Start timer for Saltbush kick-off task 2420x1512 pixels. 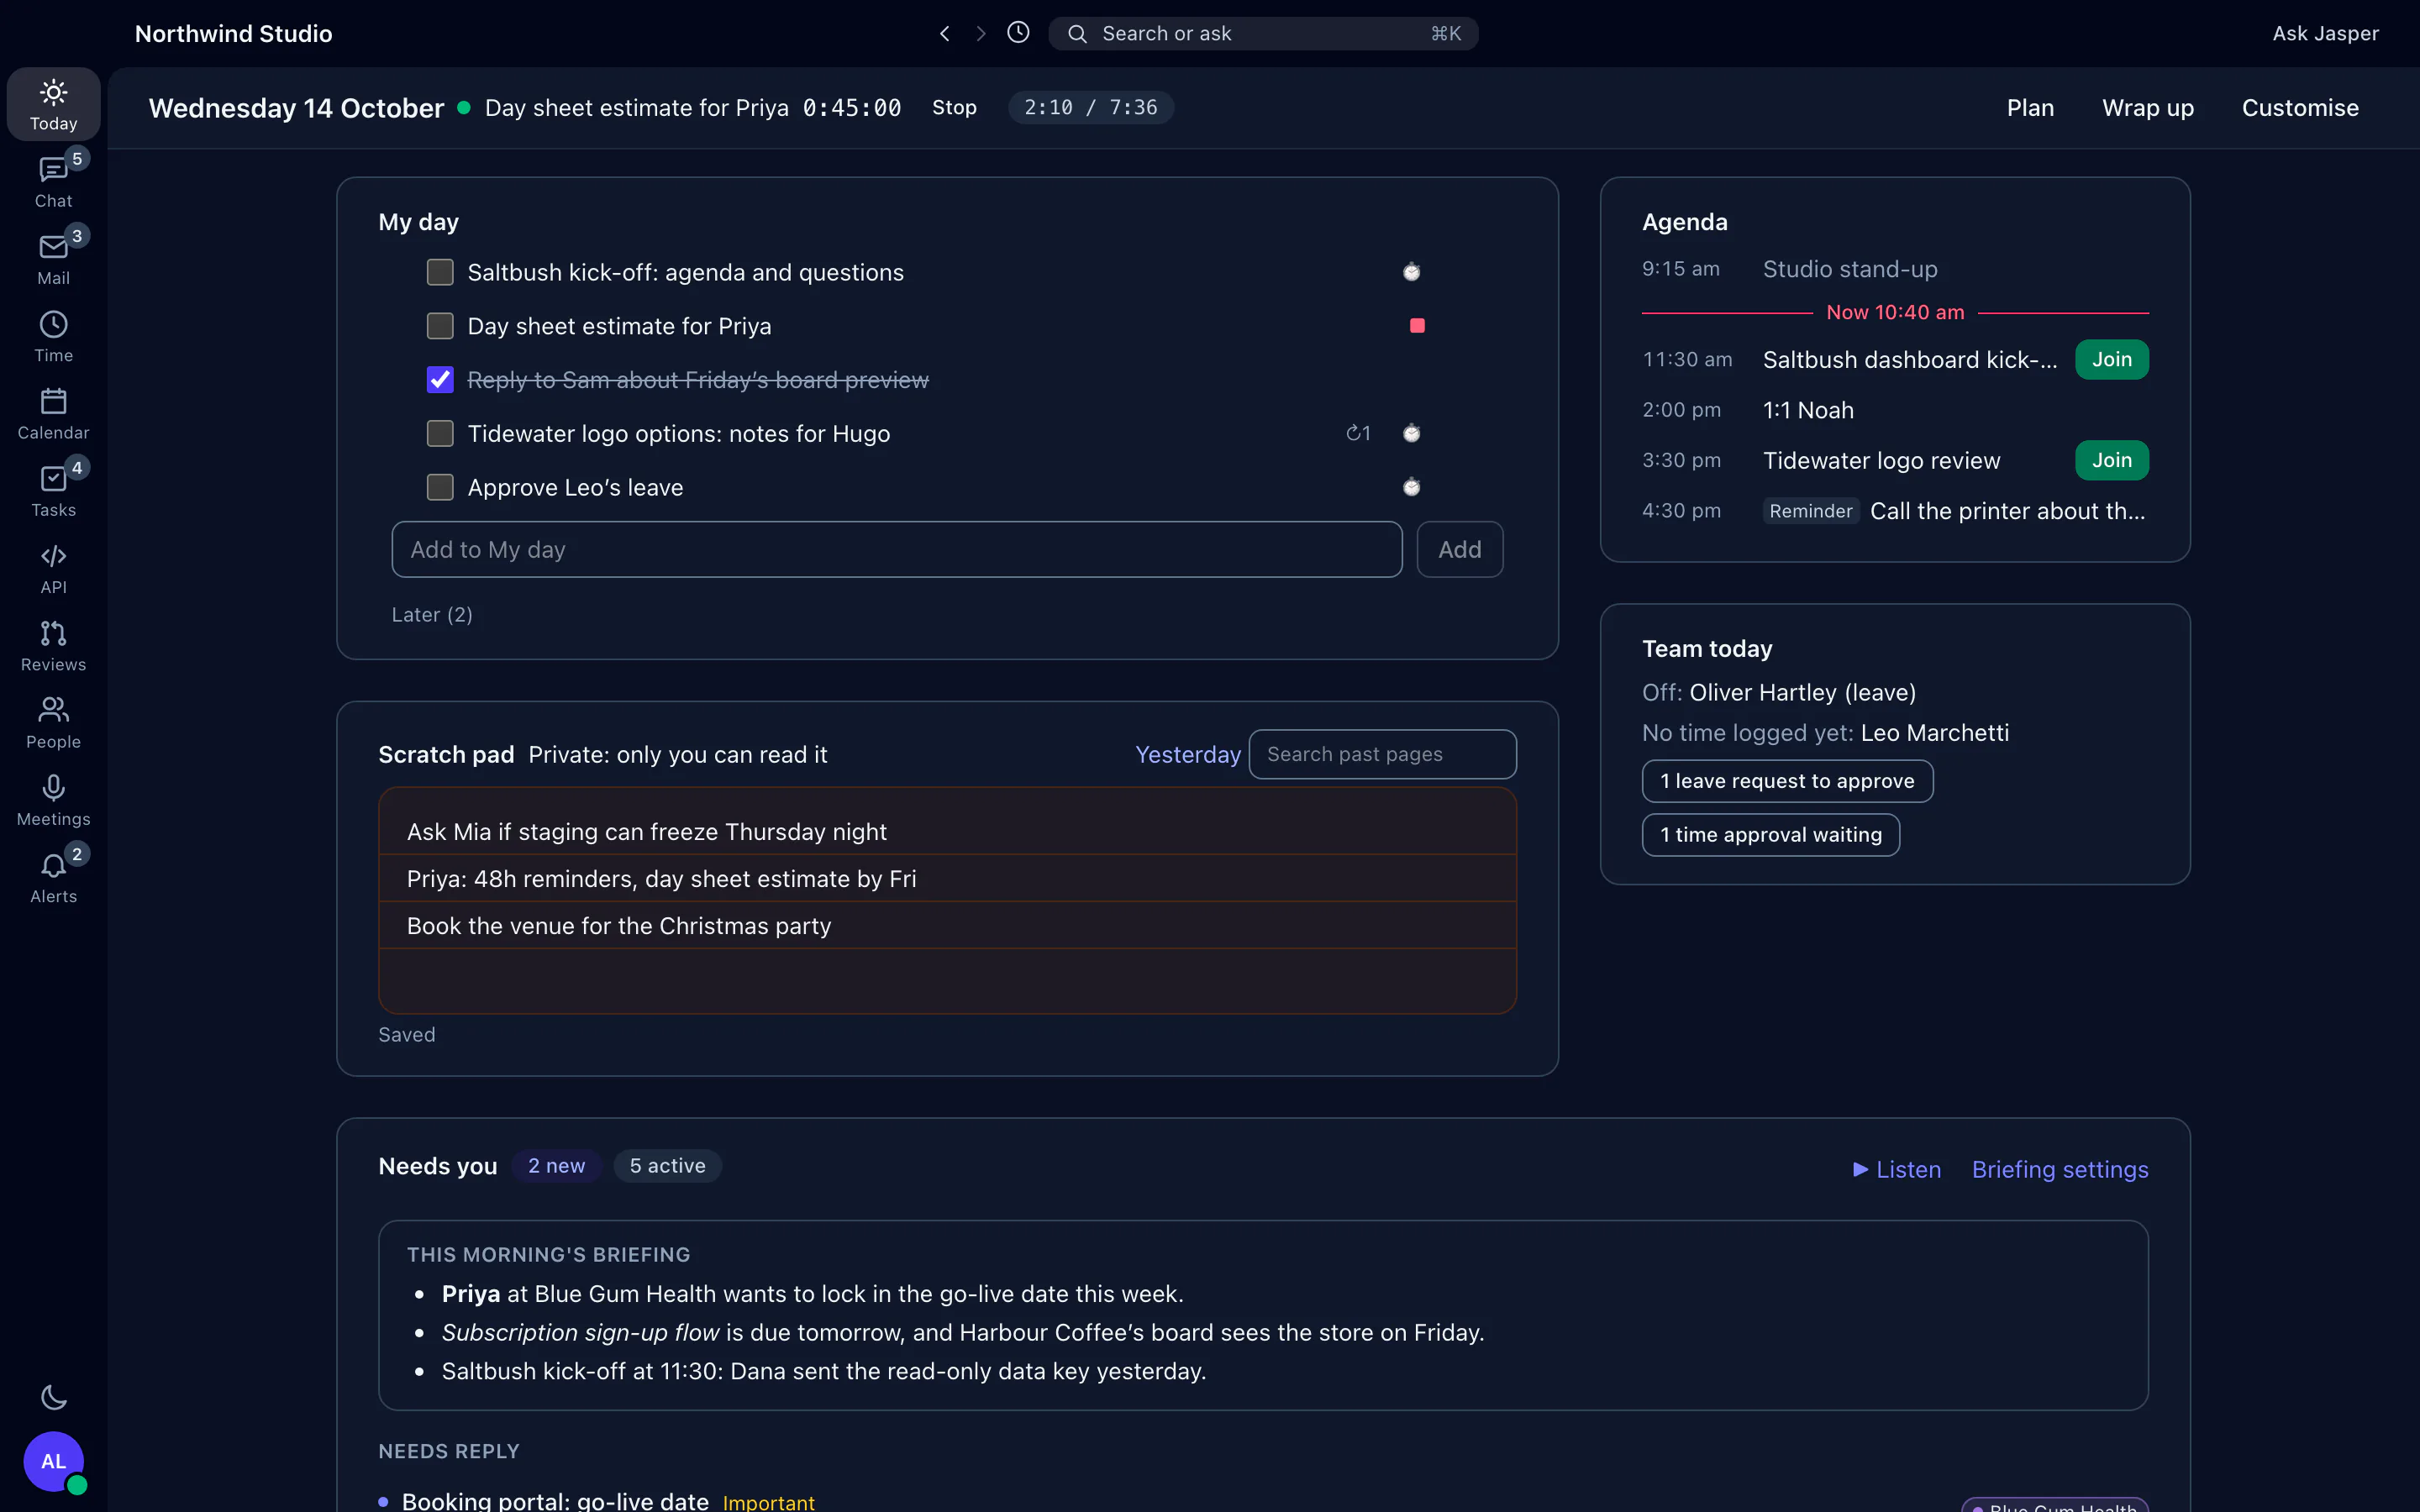[1411, 272]
